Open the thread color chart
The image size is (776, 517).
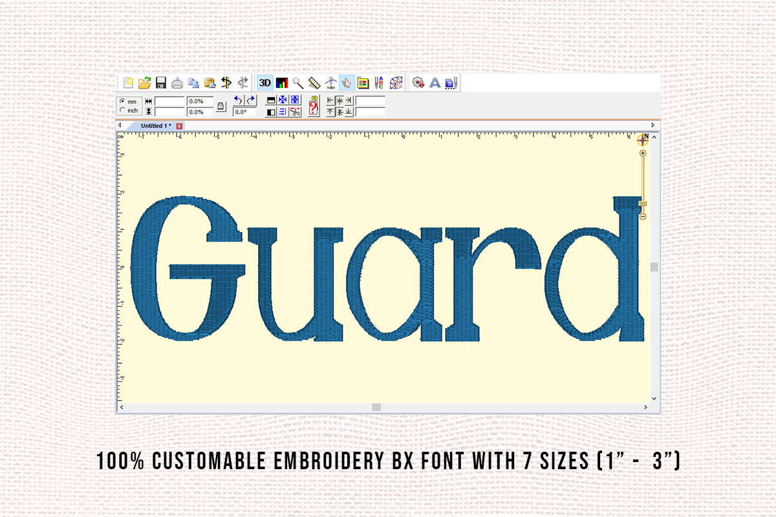click(x=282, y=83)
